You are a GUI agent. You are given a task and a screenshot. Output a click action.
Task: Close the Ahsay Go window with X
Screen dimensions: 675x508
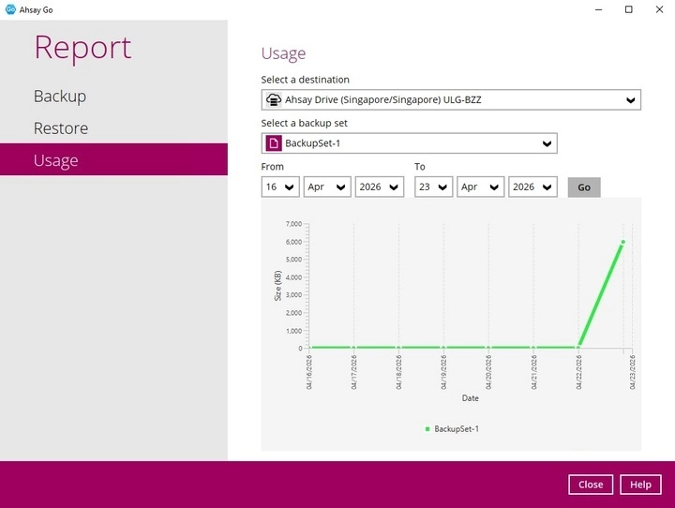click(x=659, y=9)
